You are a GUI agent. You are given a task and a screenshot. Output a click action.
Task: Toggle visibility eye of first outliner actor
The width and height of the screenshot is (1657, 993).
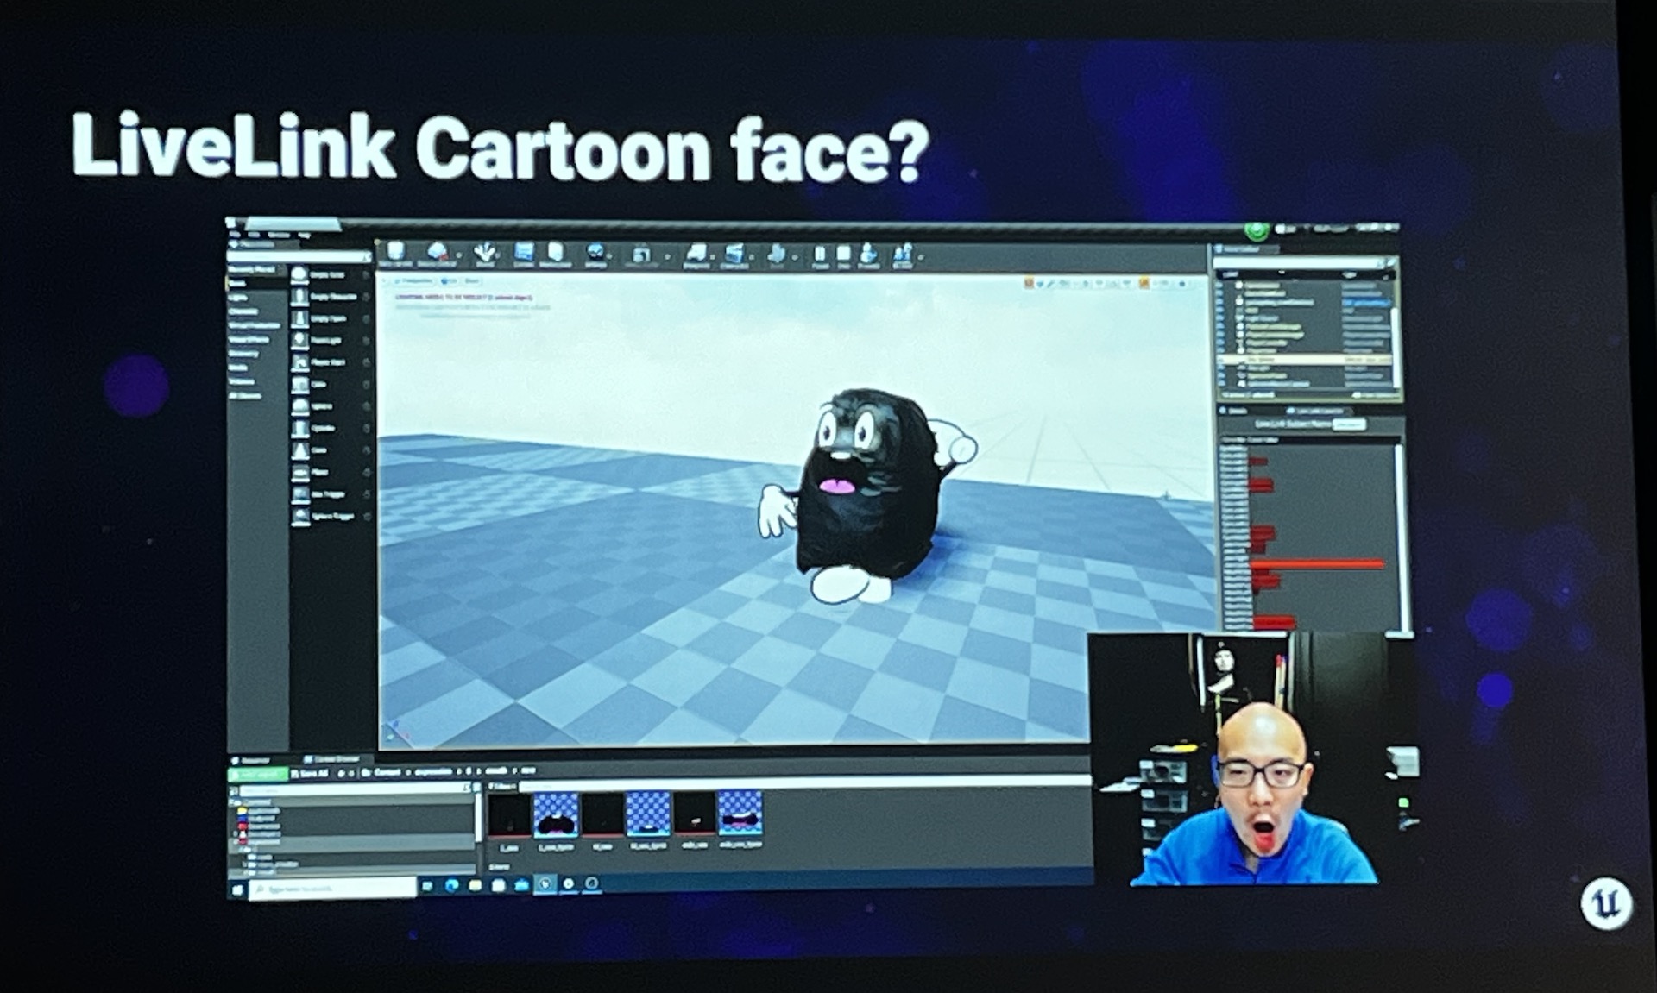(1220, 286)
